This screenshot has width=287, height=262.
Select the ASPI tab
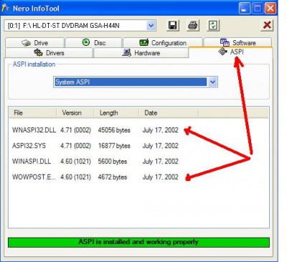231,52
